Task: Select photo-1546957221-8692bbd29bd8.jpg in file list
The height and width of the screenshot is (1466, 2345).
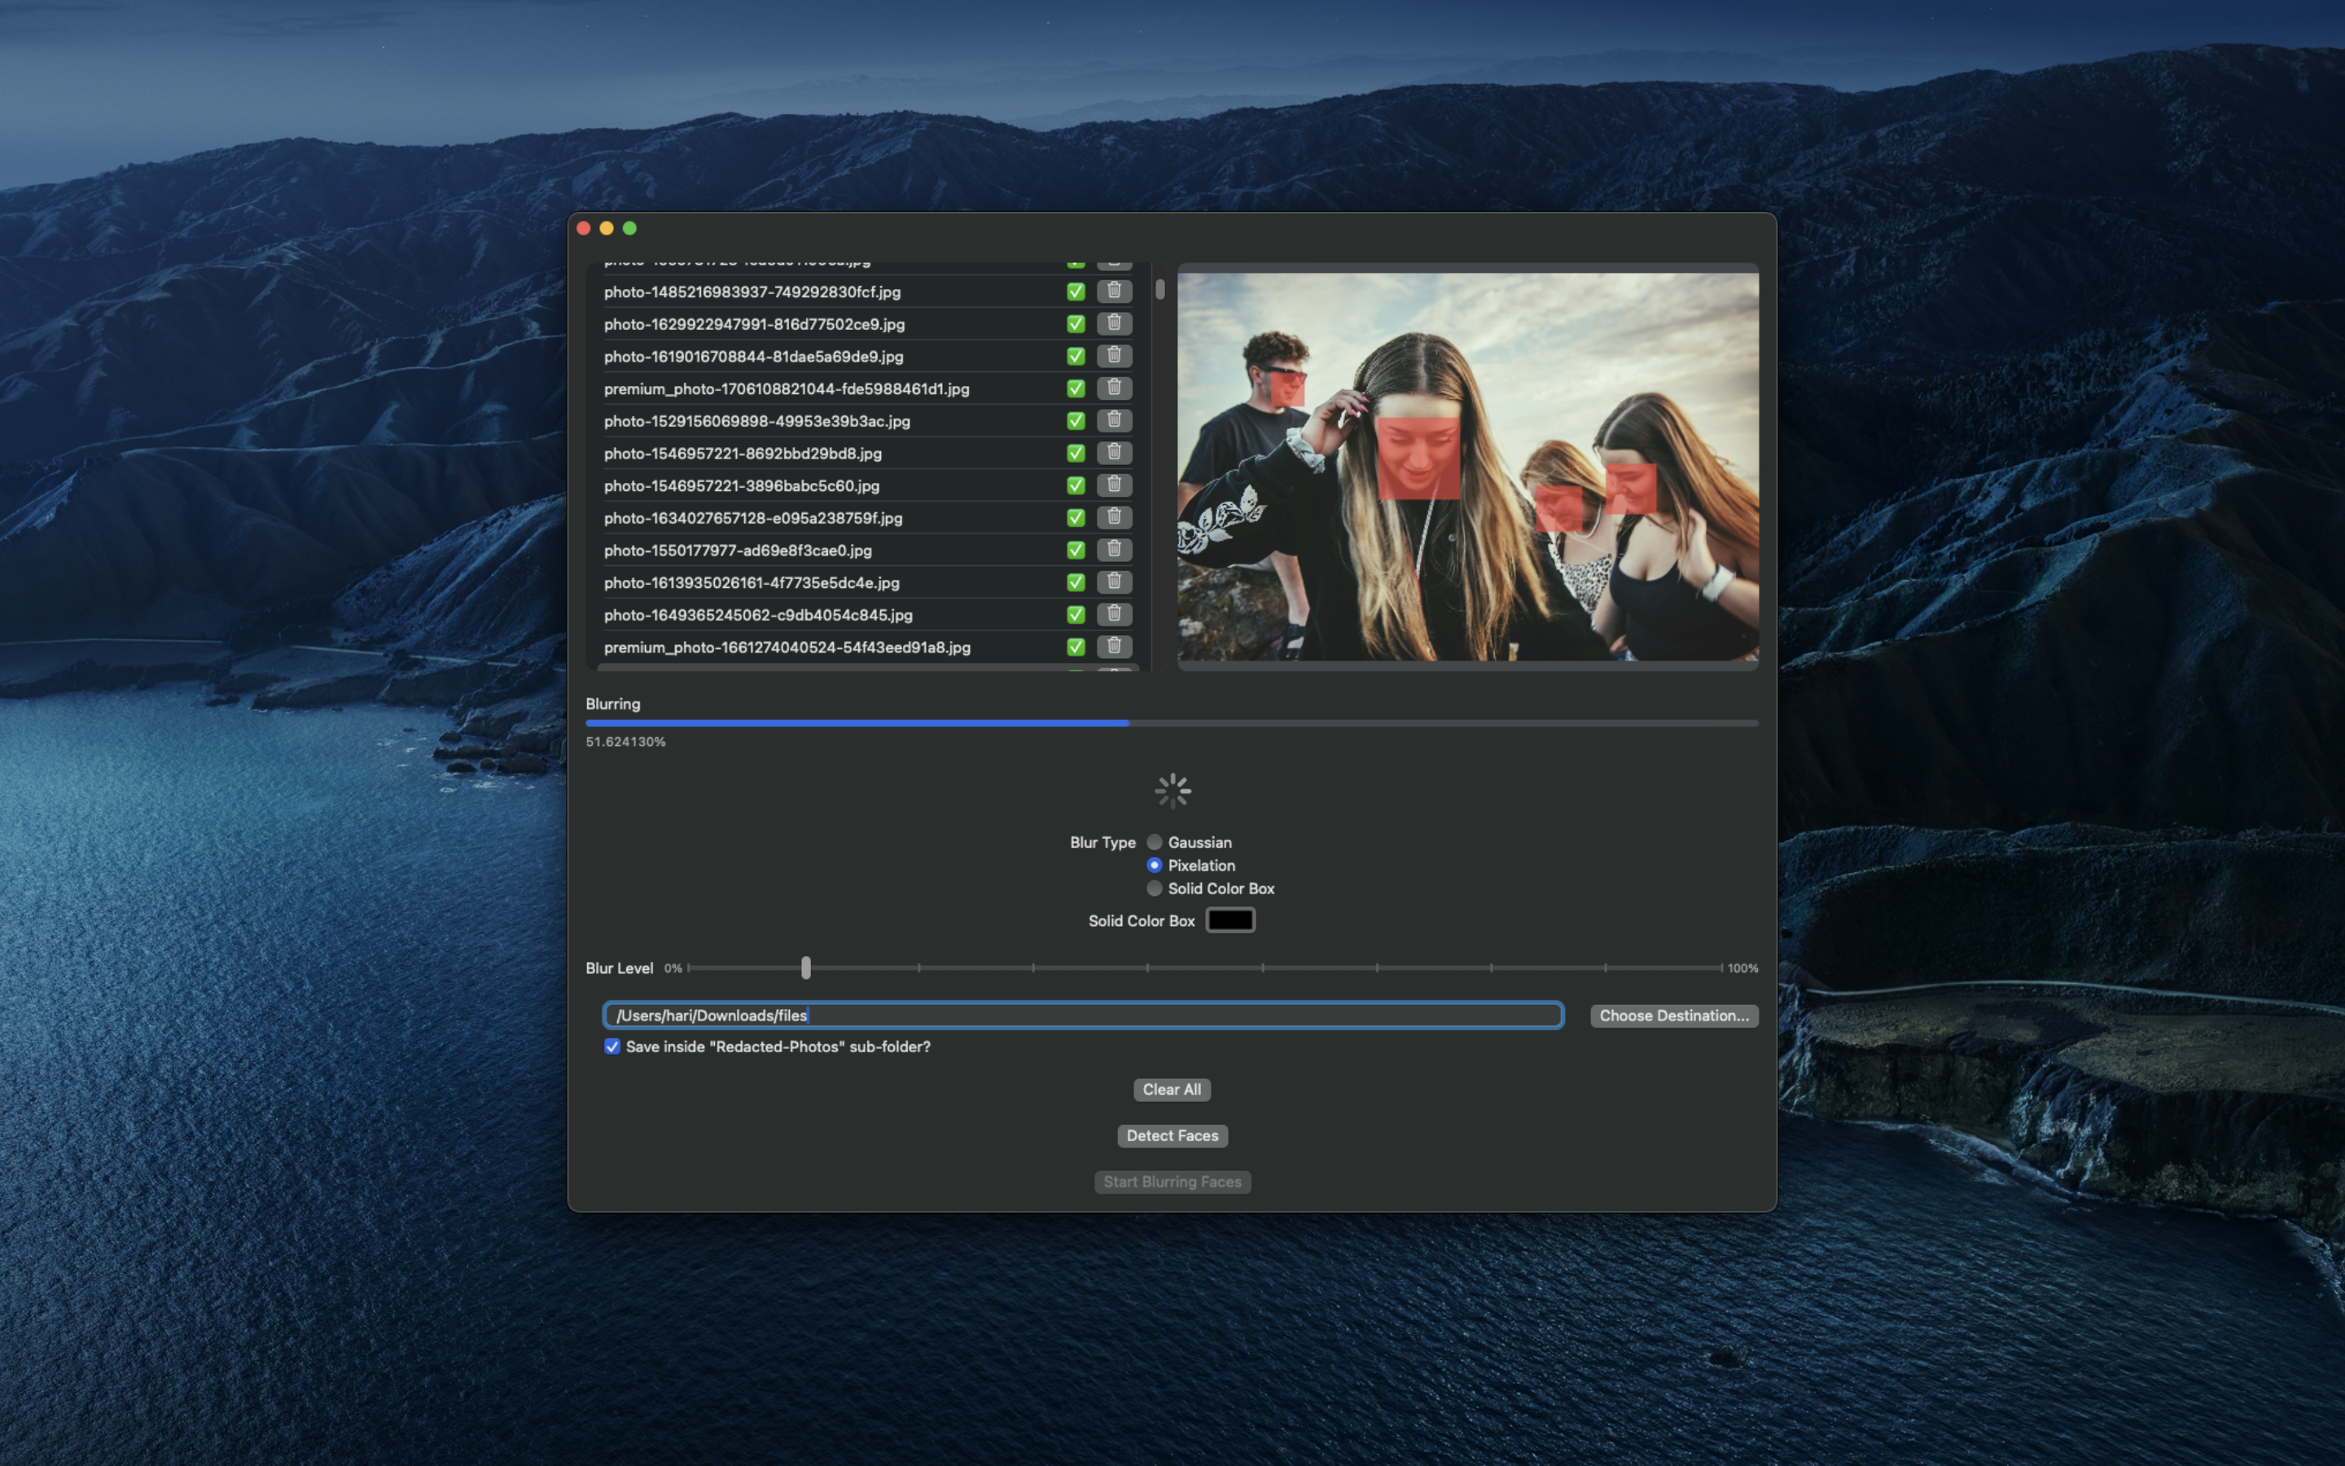Action: tap(743, 453)
